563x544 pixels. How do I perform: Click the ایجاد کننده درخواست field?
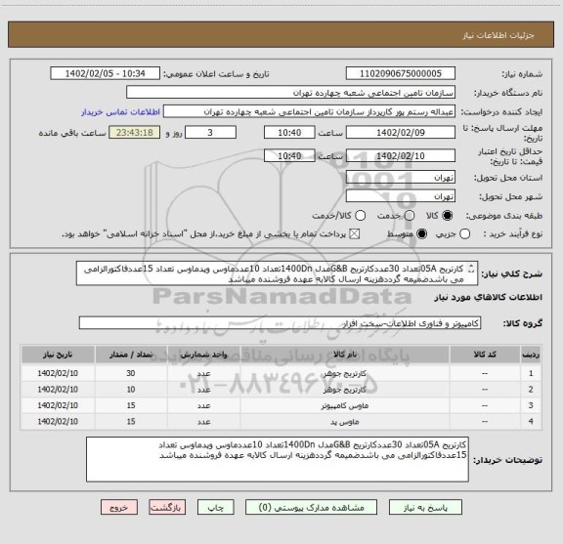[309, 111]
